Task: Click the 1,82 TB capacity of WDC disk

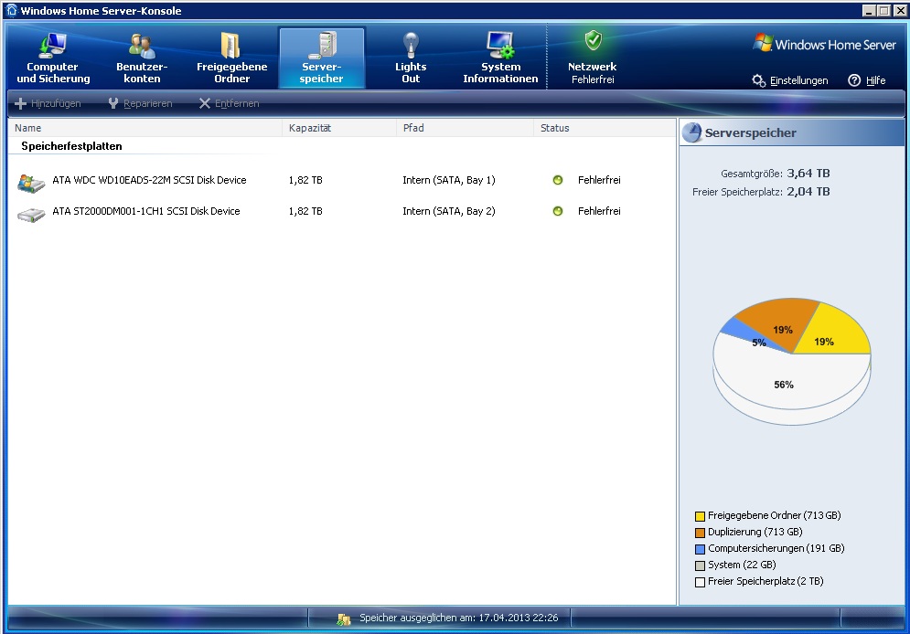Action: point(305,180)
